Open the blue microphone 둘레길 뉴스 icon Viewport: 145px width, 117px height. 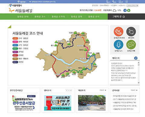point(118,45)
